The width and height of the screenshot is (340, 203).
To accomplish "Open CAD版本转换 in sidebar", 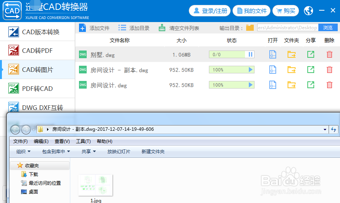I will [x=37, y=32].
